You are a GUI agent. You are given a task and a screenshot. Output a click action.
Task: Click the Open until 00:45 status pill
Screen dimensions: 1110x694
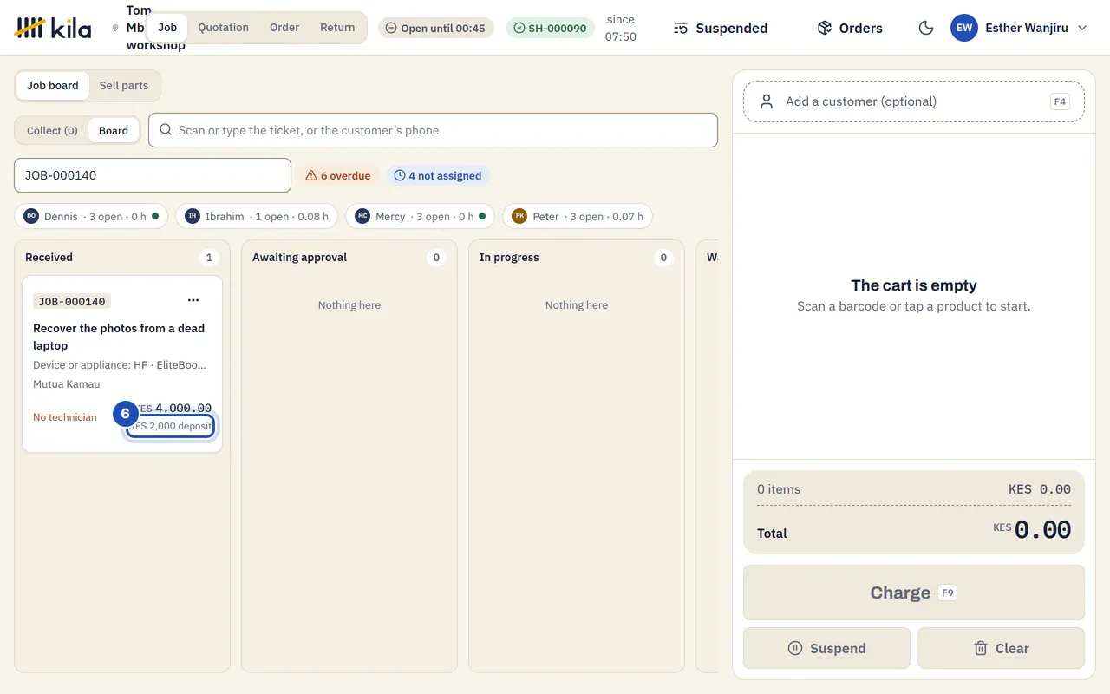[436, 28]
